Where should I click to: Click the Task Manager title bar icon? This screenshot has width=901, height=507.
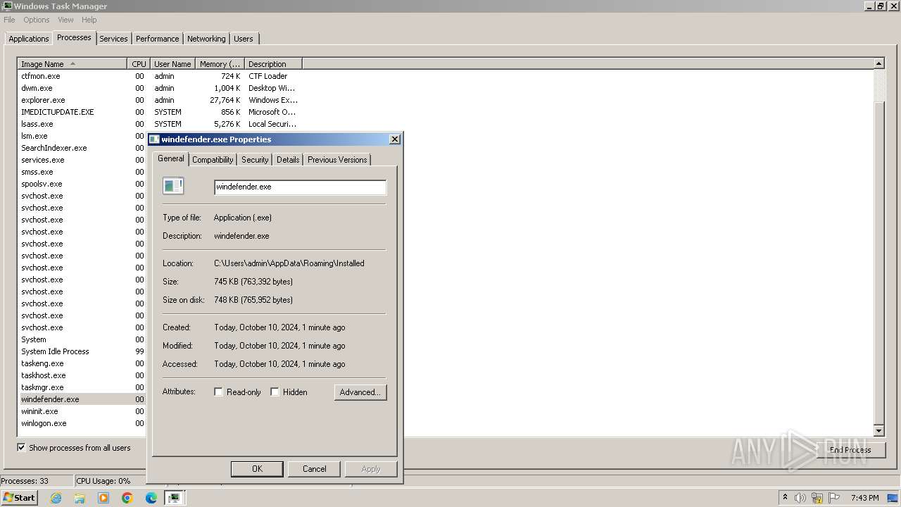pyautogui.click(x=7, y=6)
